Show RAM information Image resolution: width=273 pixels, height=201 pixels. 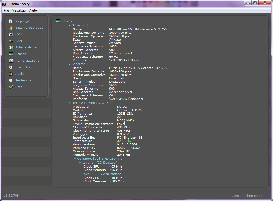click(18, 41)
